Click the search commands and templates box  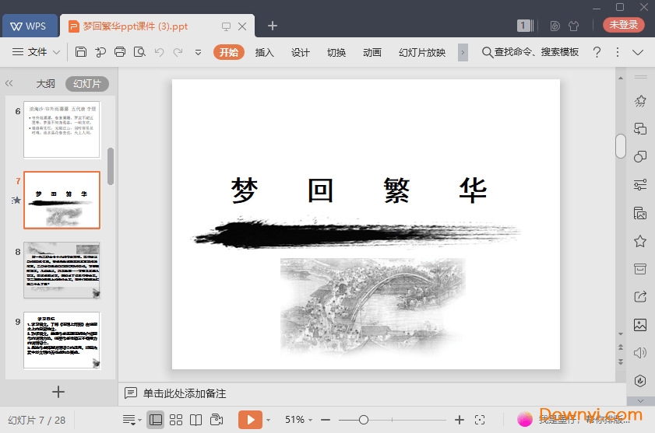pyautogui.click(x=530, y=52)
